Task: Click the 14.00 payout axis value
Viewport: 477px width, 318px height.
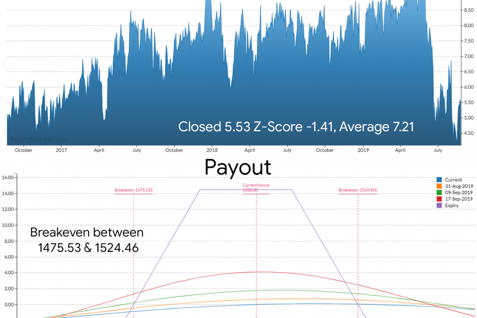Action: [x=8, y=193]
